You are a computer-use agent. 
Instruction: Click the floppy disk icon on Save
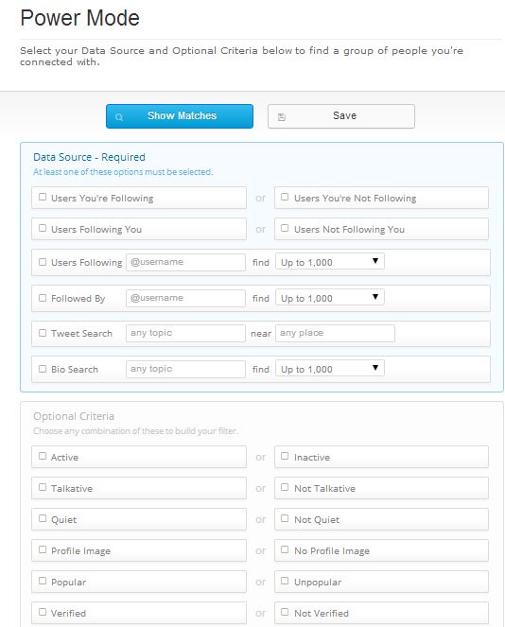(282, 116)
